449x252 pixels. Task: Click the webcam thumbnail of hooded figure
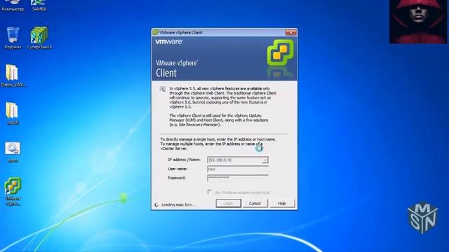coord(418,22)
